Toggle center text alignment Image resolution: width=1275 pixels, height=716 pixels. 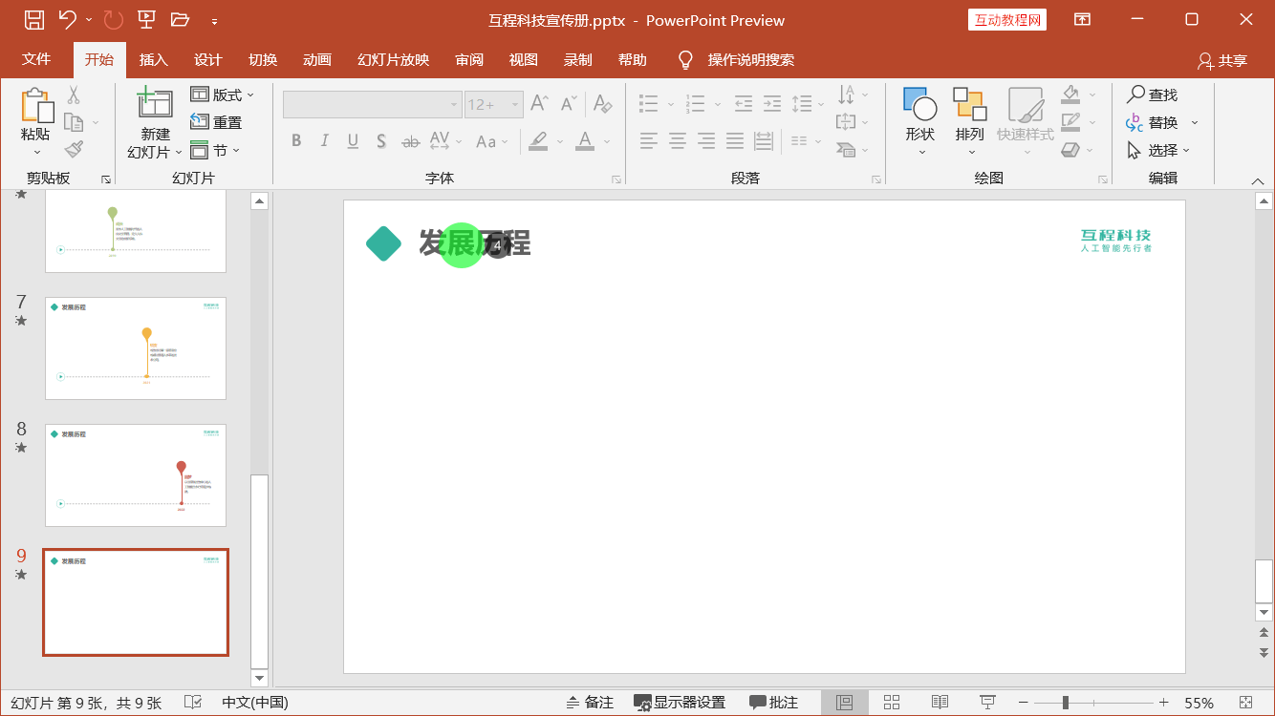point(678,141)
